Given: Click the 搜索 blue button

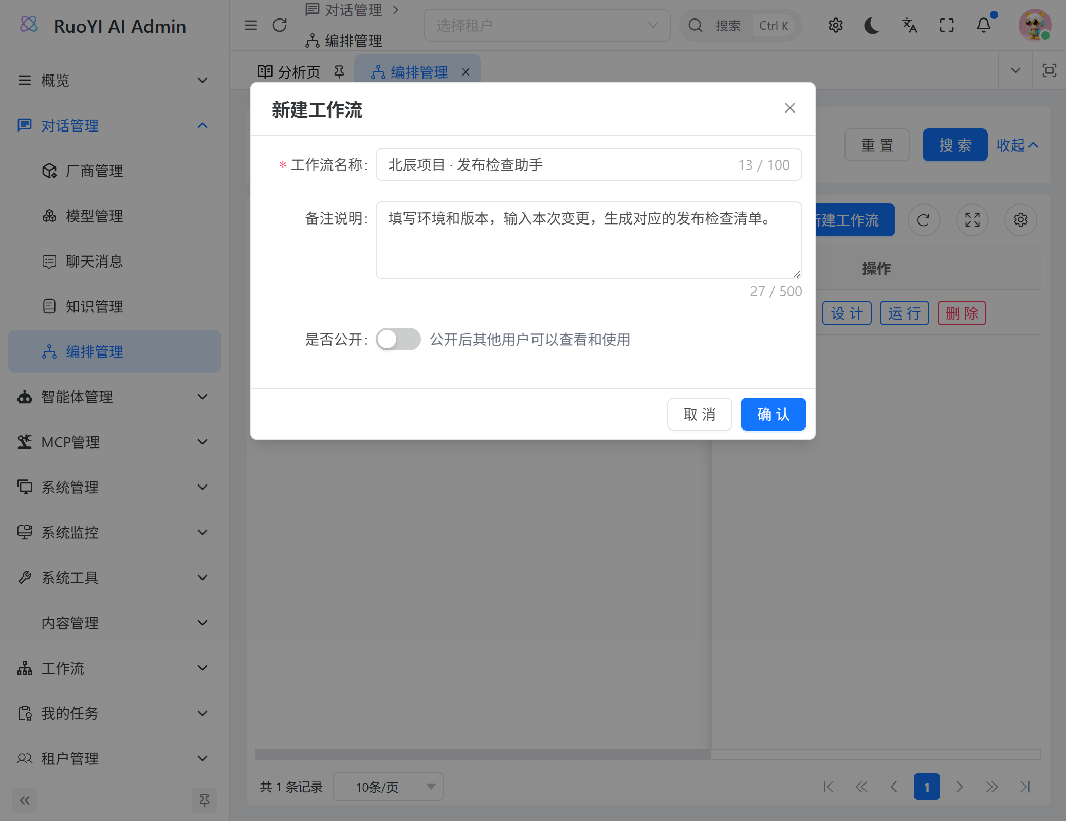Looking at the screenshot, I should coord(954,145).
